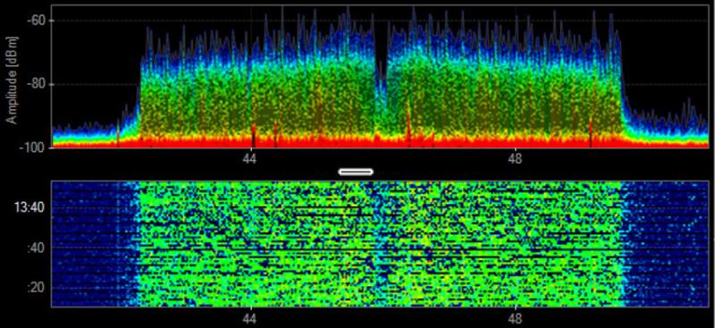Select the 44 frequency label under density graph
The height and width of the screenshot is (328, 715).
[x=249, y=160]
